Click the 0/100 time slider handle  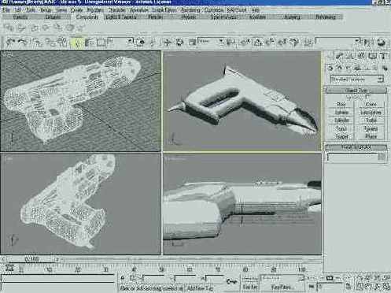tap(31, 259)
